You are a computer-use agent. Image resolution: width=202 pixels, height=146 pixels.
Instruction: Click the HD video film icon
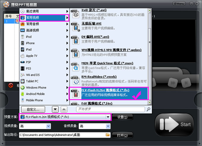[22, 30]
